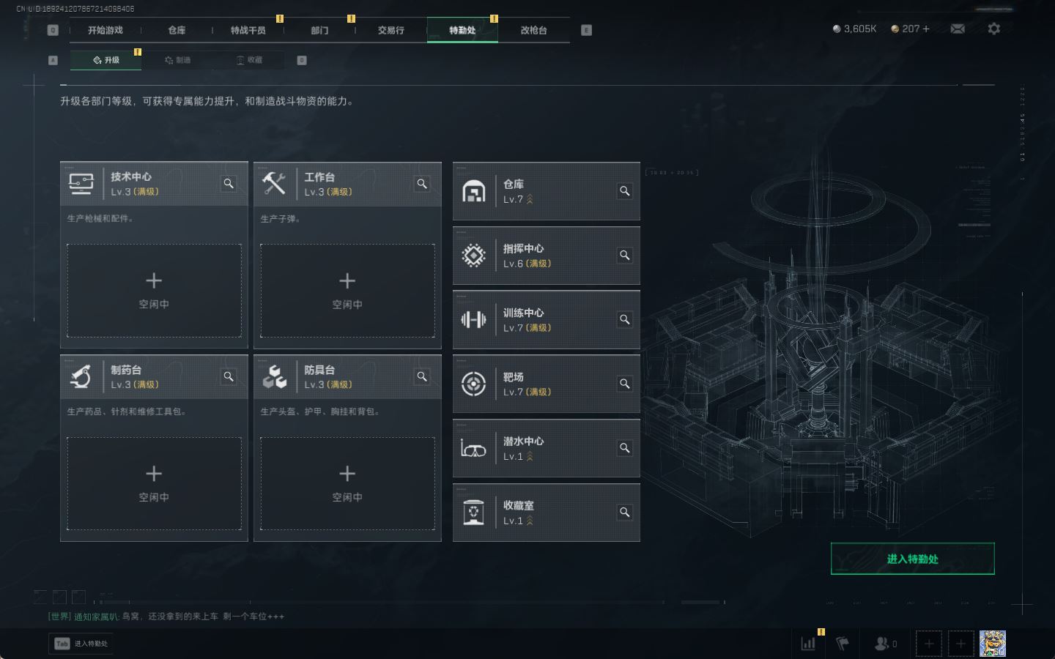The image size is (1055, 659).
Task: Click the 指挥中心 magnifier icon
Action: [x=625, y=255]
